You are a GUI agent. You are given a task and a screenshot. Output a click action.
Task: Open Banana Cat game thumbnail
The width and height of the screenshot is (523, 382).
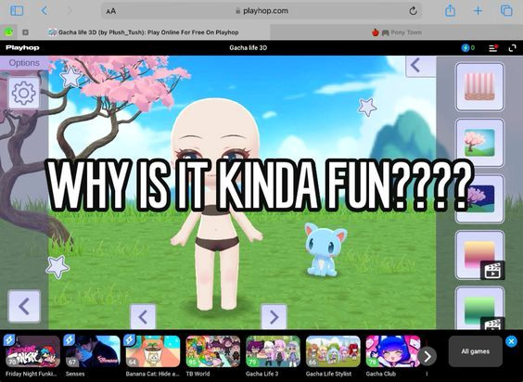152,351
